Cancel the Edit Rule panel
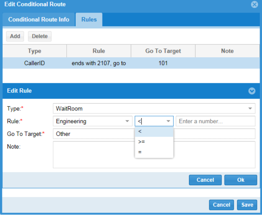The width and height of the screenshot is (262, 215). (205, 180)
